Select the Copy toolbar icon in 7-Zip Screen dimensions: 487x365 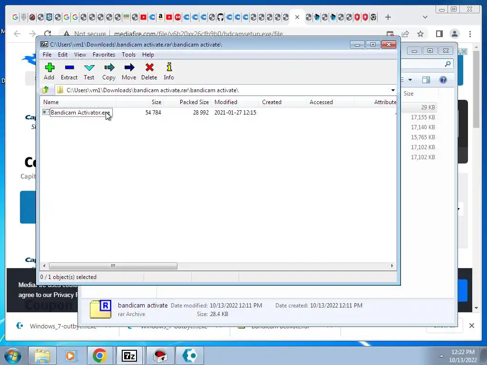[109, 71]
